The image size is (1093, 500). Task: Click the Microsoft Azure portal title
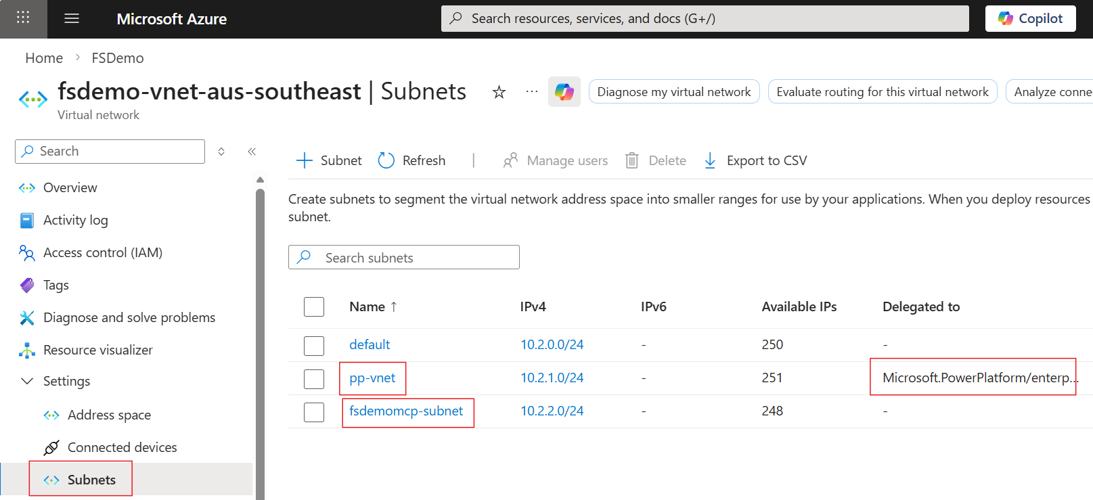172,19
